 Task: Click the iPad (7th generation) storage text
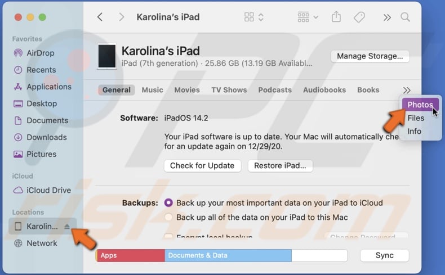(x=216, y=63)
